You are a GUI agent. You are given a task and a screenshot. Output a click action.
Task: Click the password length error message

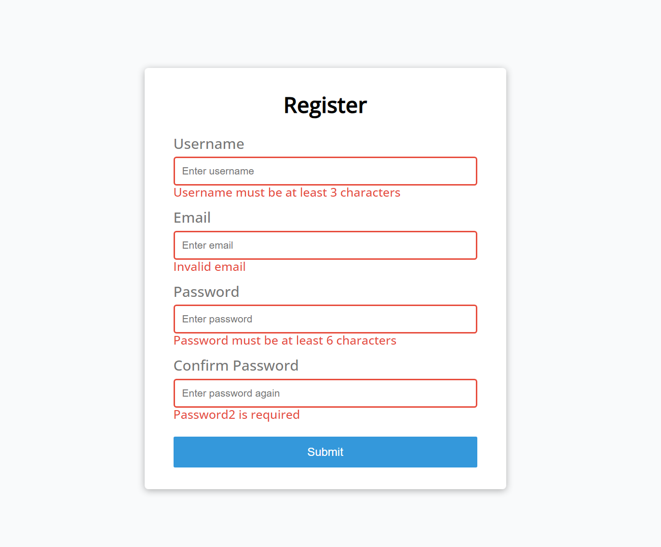(x=284, y=340)
